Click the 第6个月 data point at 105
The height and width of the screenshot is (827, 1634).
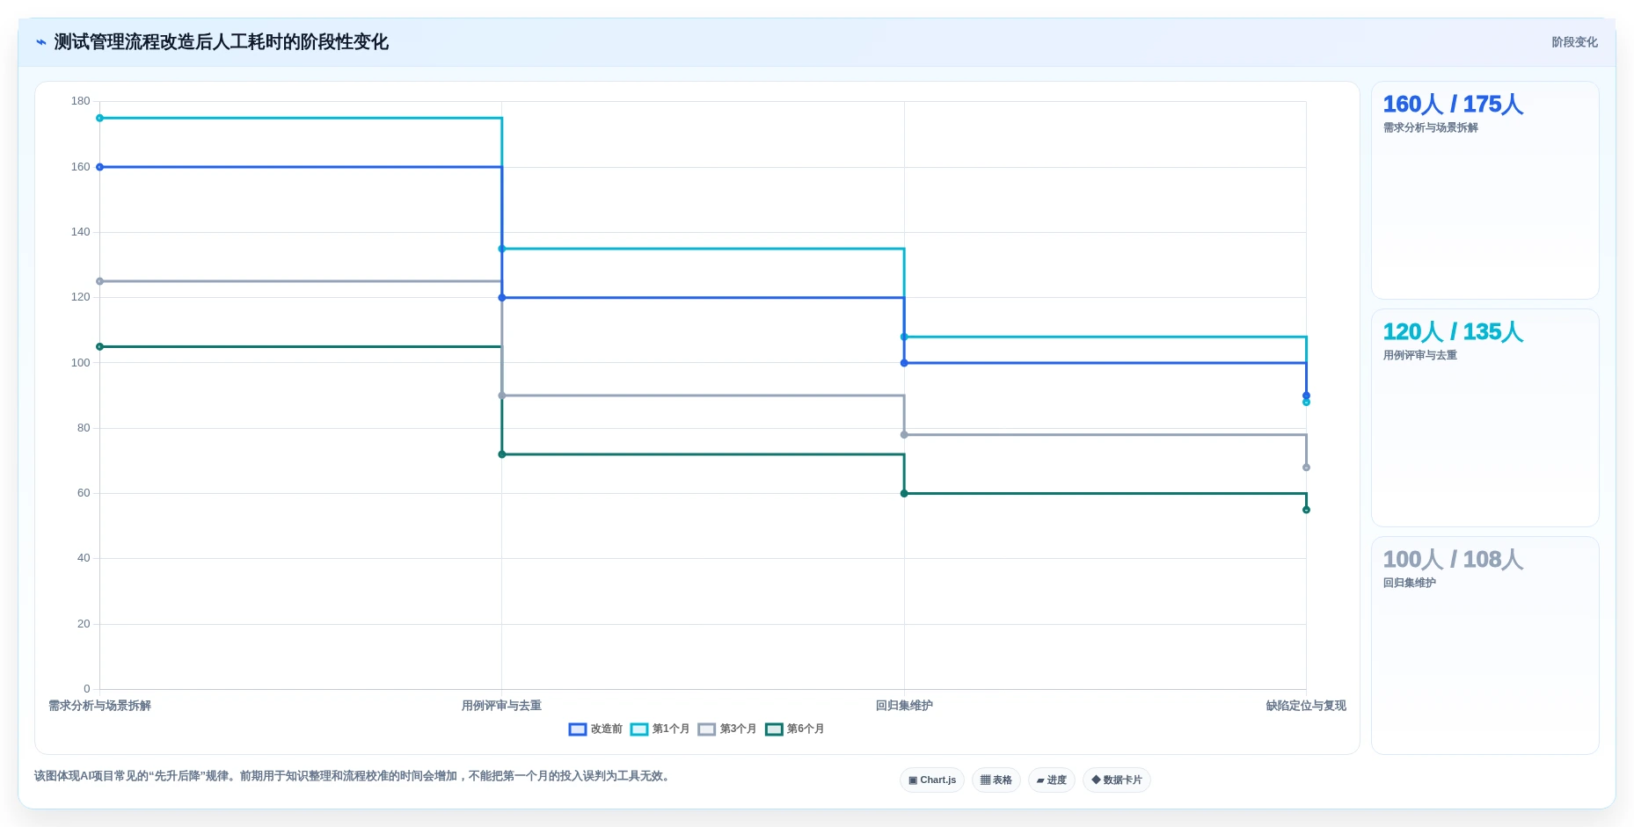tap(99, 347)
